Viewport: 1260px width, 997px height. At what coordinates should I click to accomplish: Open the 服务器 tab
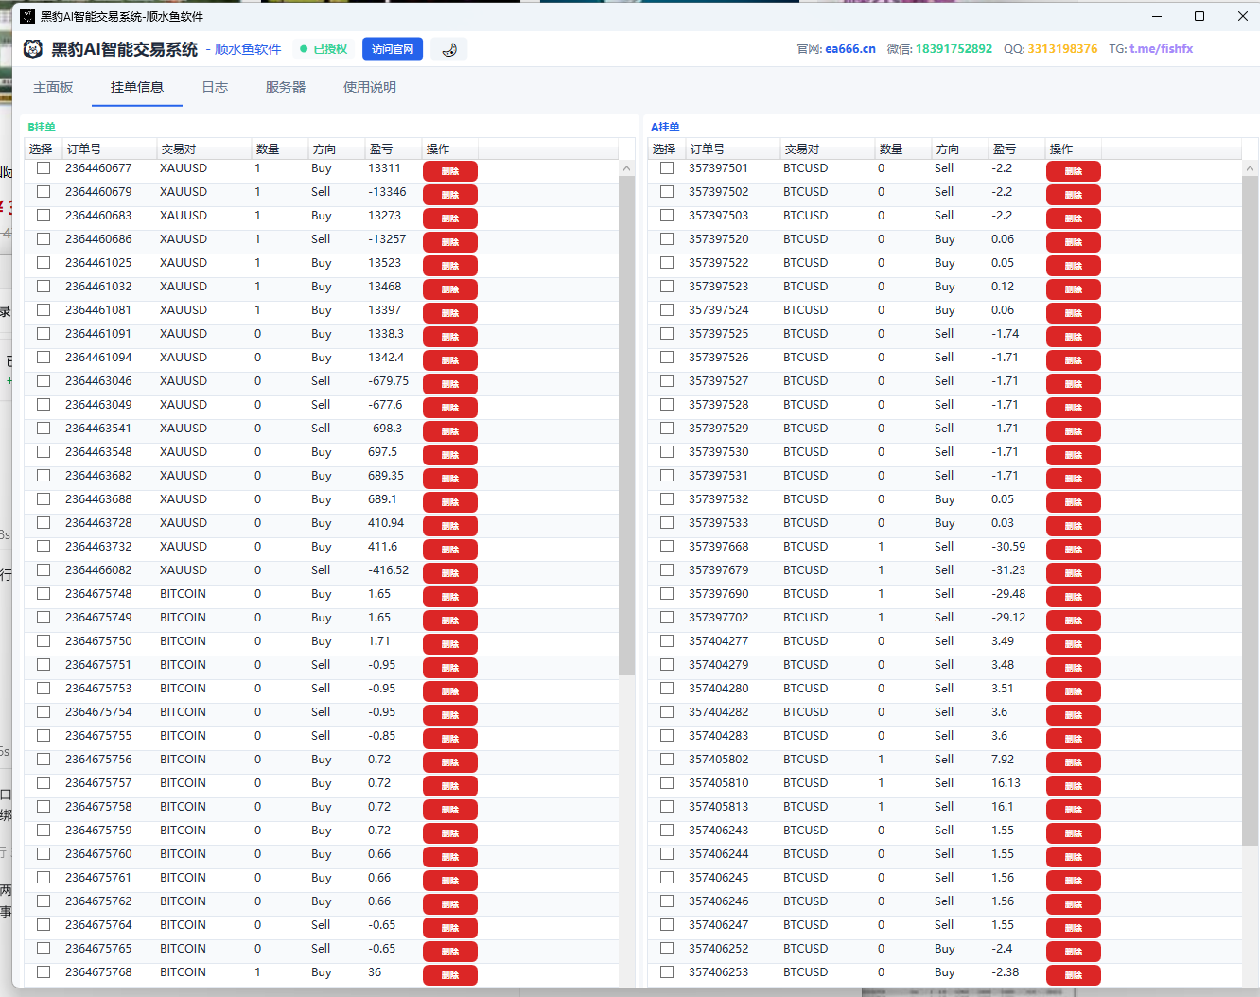[x=286, y=87]
